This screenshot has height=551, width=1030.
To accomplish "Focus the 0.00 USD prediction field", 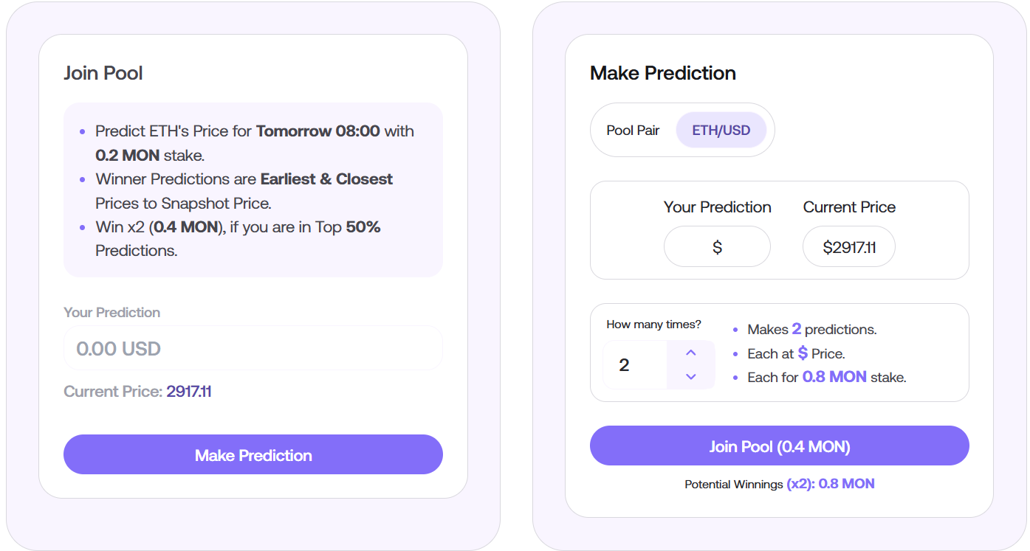I will pos(253,348).
